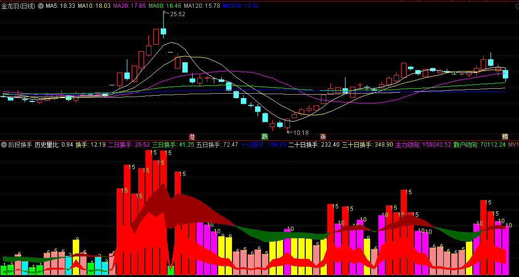
Task: Click the 三十日换手: 348.90 value
Action: pyautogui.click(x=368, y=144)
